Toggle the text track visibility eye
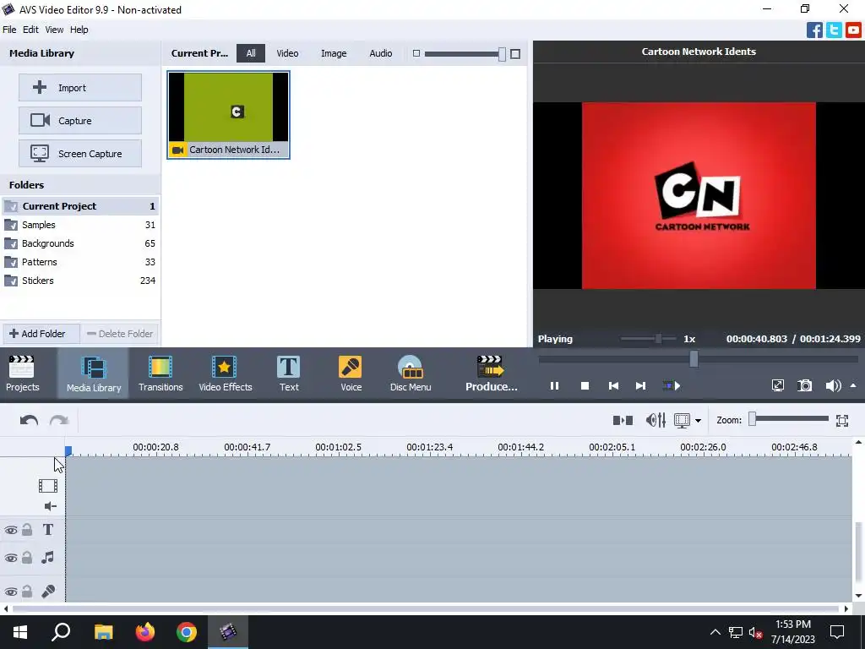The width and height of the screenshot is (865, 649). tap(10, 531)
